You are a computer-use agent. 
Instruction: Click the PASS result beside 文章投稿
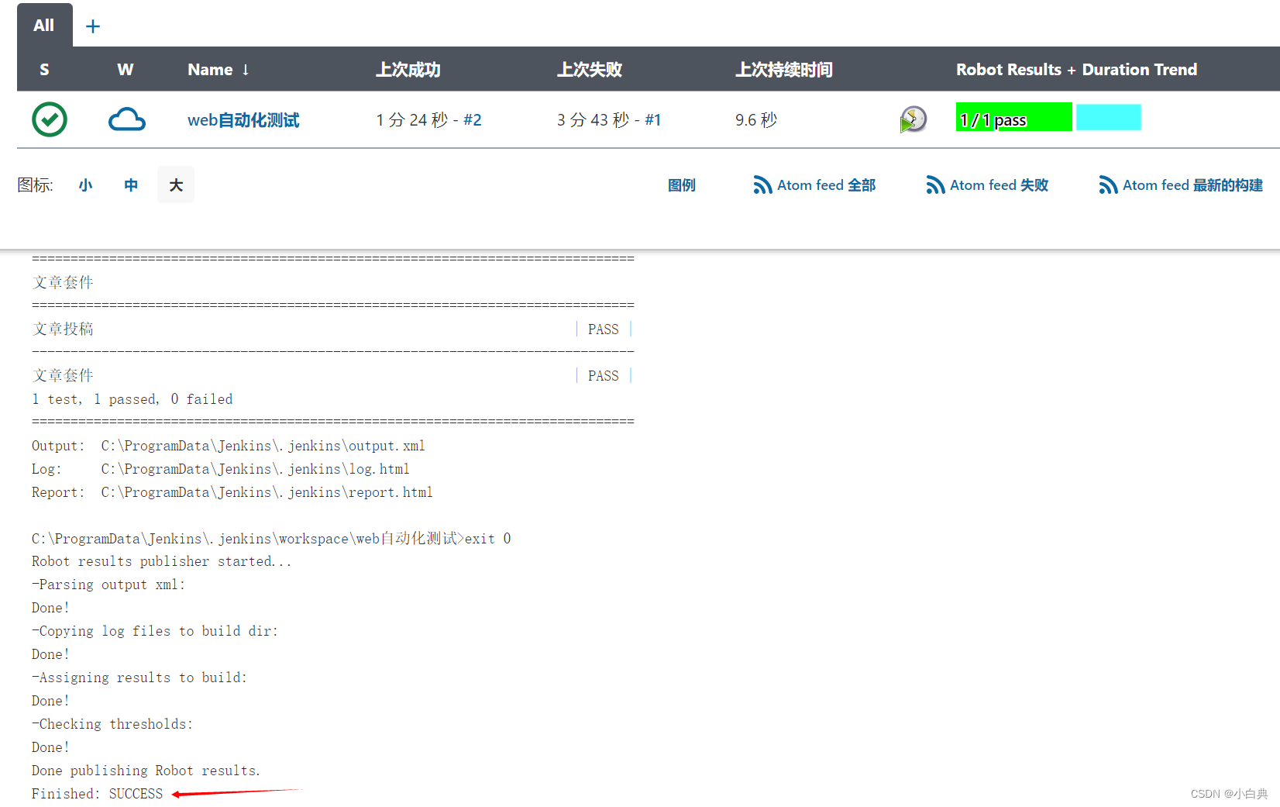click(604, 329)
